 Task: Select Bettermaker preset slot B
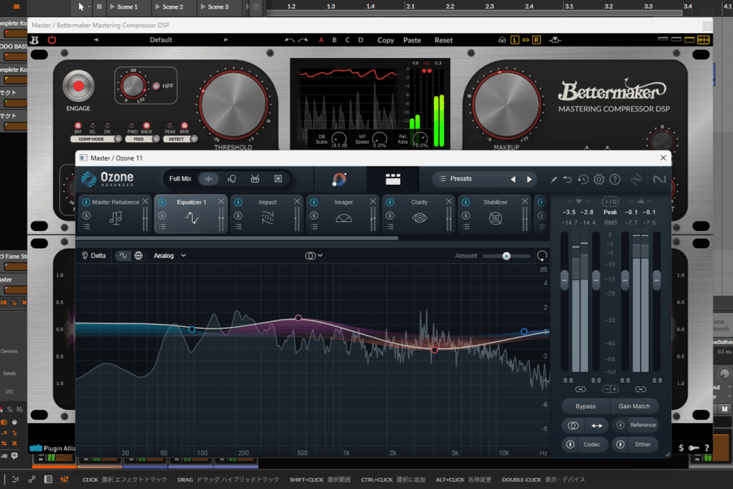(x=334, y=40)
